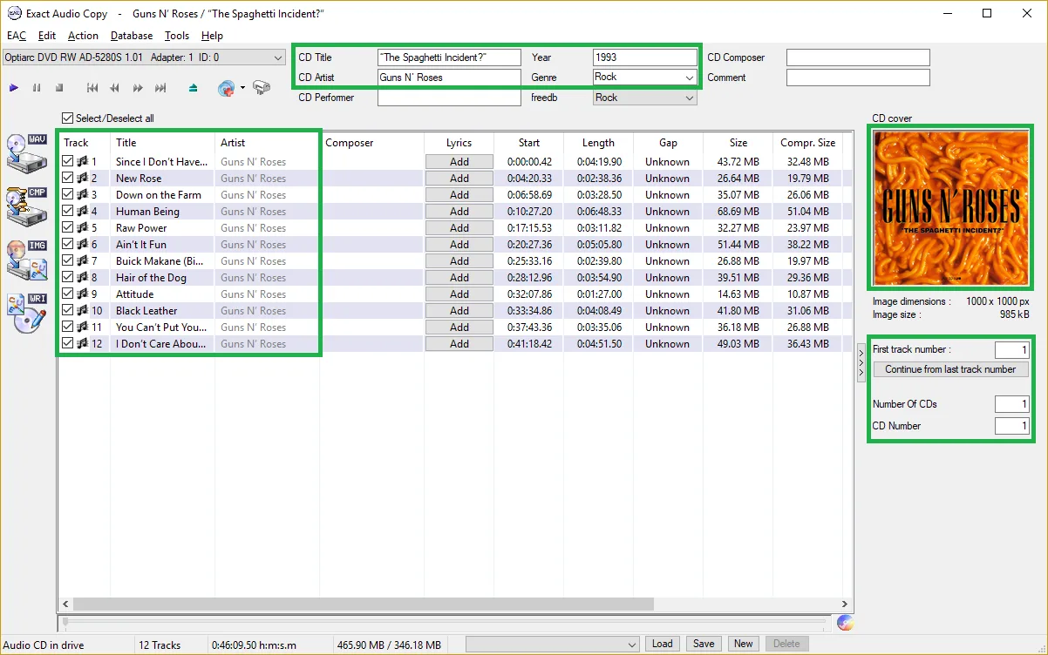Click Add lyrics for track 1
This screenshot has width=1048, height=655.
point(459,161)
